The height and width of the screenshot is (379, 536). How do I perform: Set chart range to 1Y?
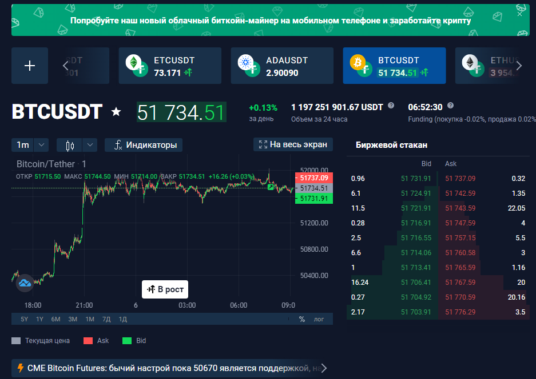(x=39, y=319)
